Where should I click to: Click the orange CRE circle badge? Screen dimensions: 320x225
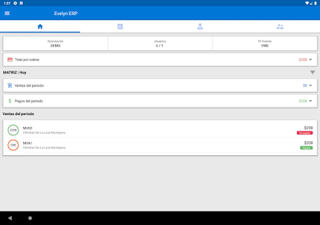13,145
